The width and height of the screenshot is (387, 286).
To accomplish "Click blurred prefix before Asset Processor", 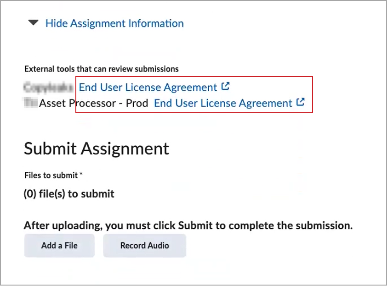I will 31,102.
